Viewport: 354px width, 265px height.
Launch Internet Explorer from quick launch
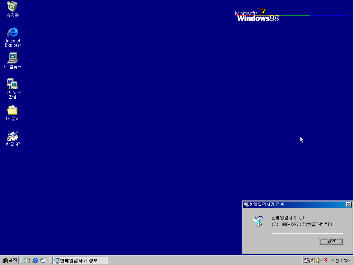coord(35,261)
